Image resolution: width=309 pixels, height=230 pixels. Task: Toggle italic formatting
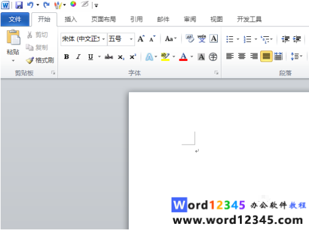[x=78, y=57]
